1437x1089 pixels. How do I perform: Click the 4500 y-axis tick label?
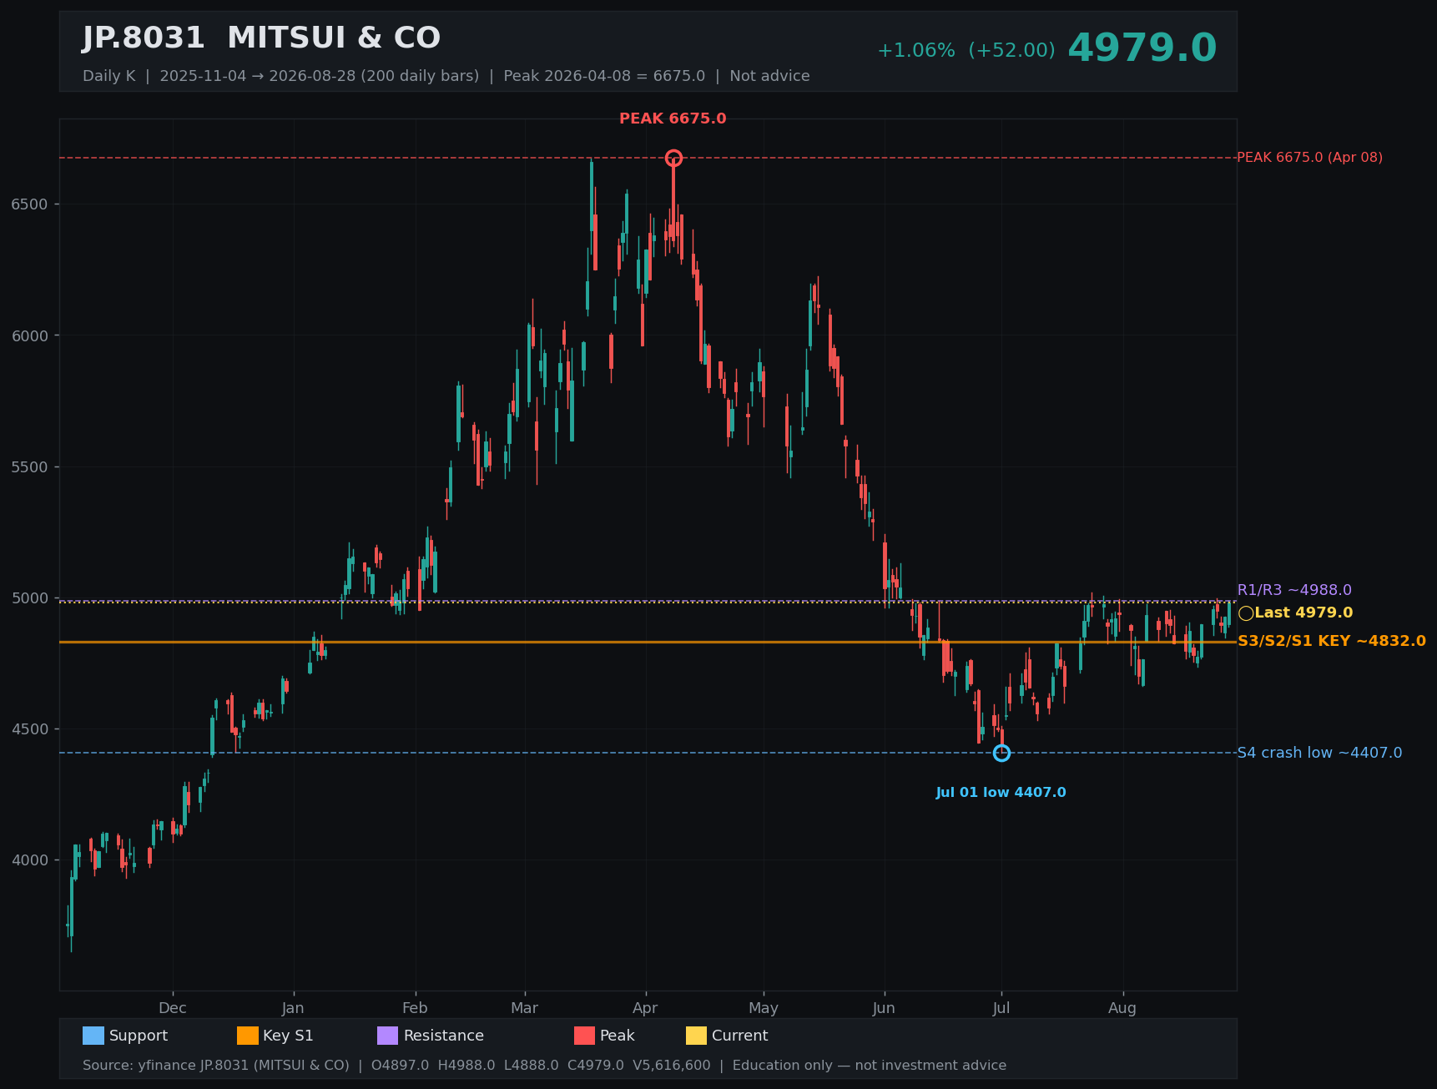point(30,729)
